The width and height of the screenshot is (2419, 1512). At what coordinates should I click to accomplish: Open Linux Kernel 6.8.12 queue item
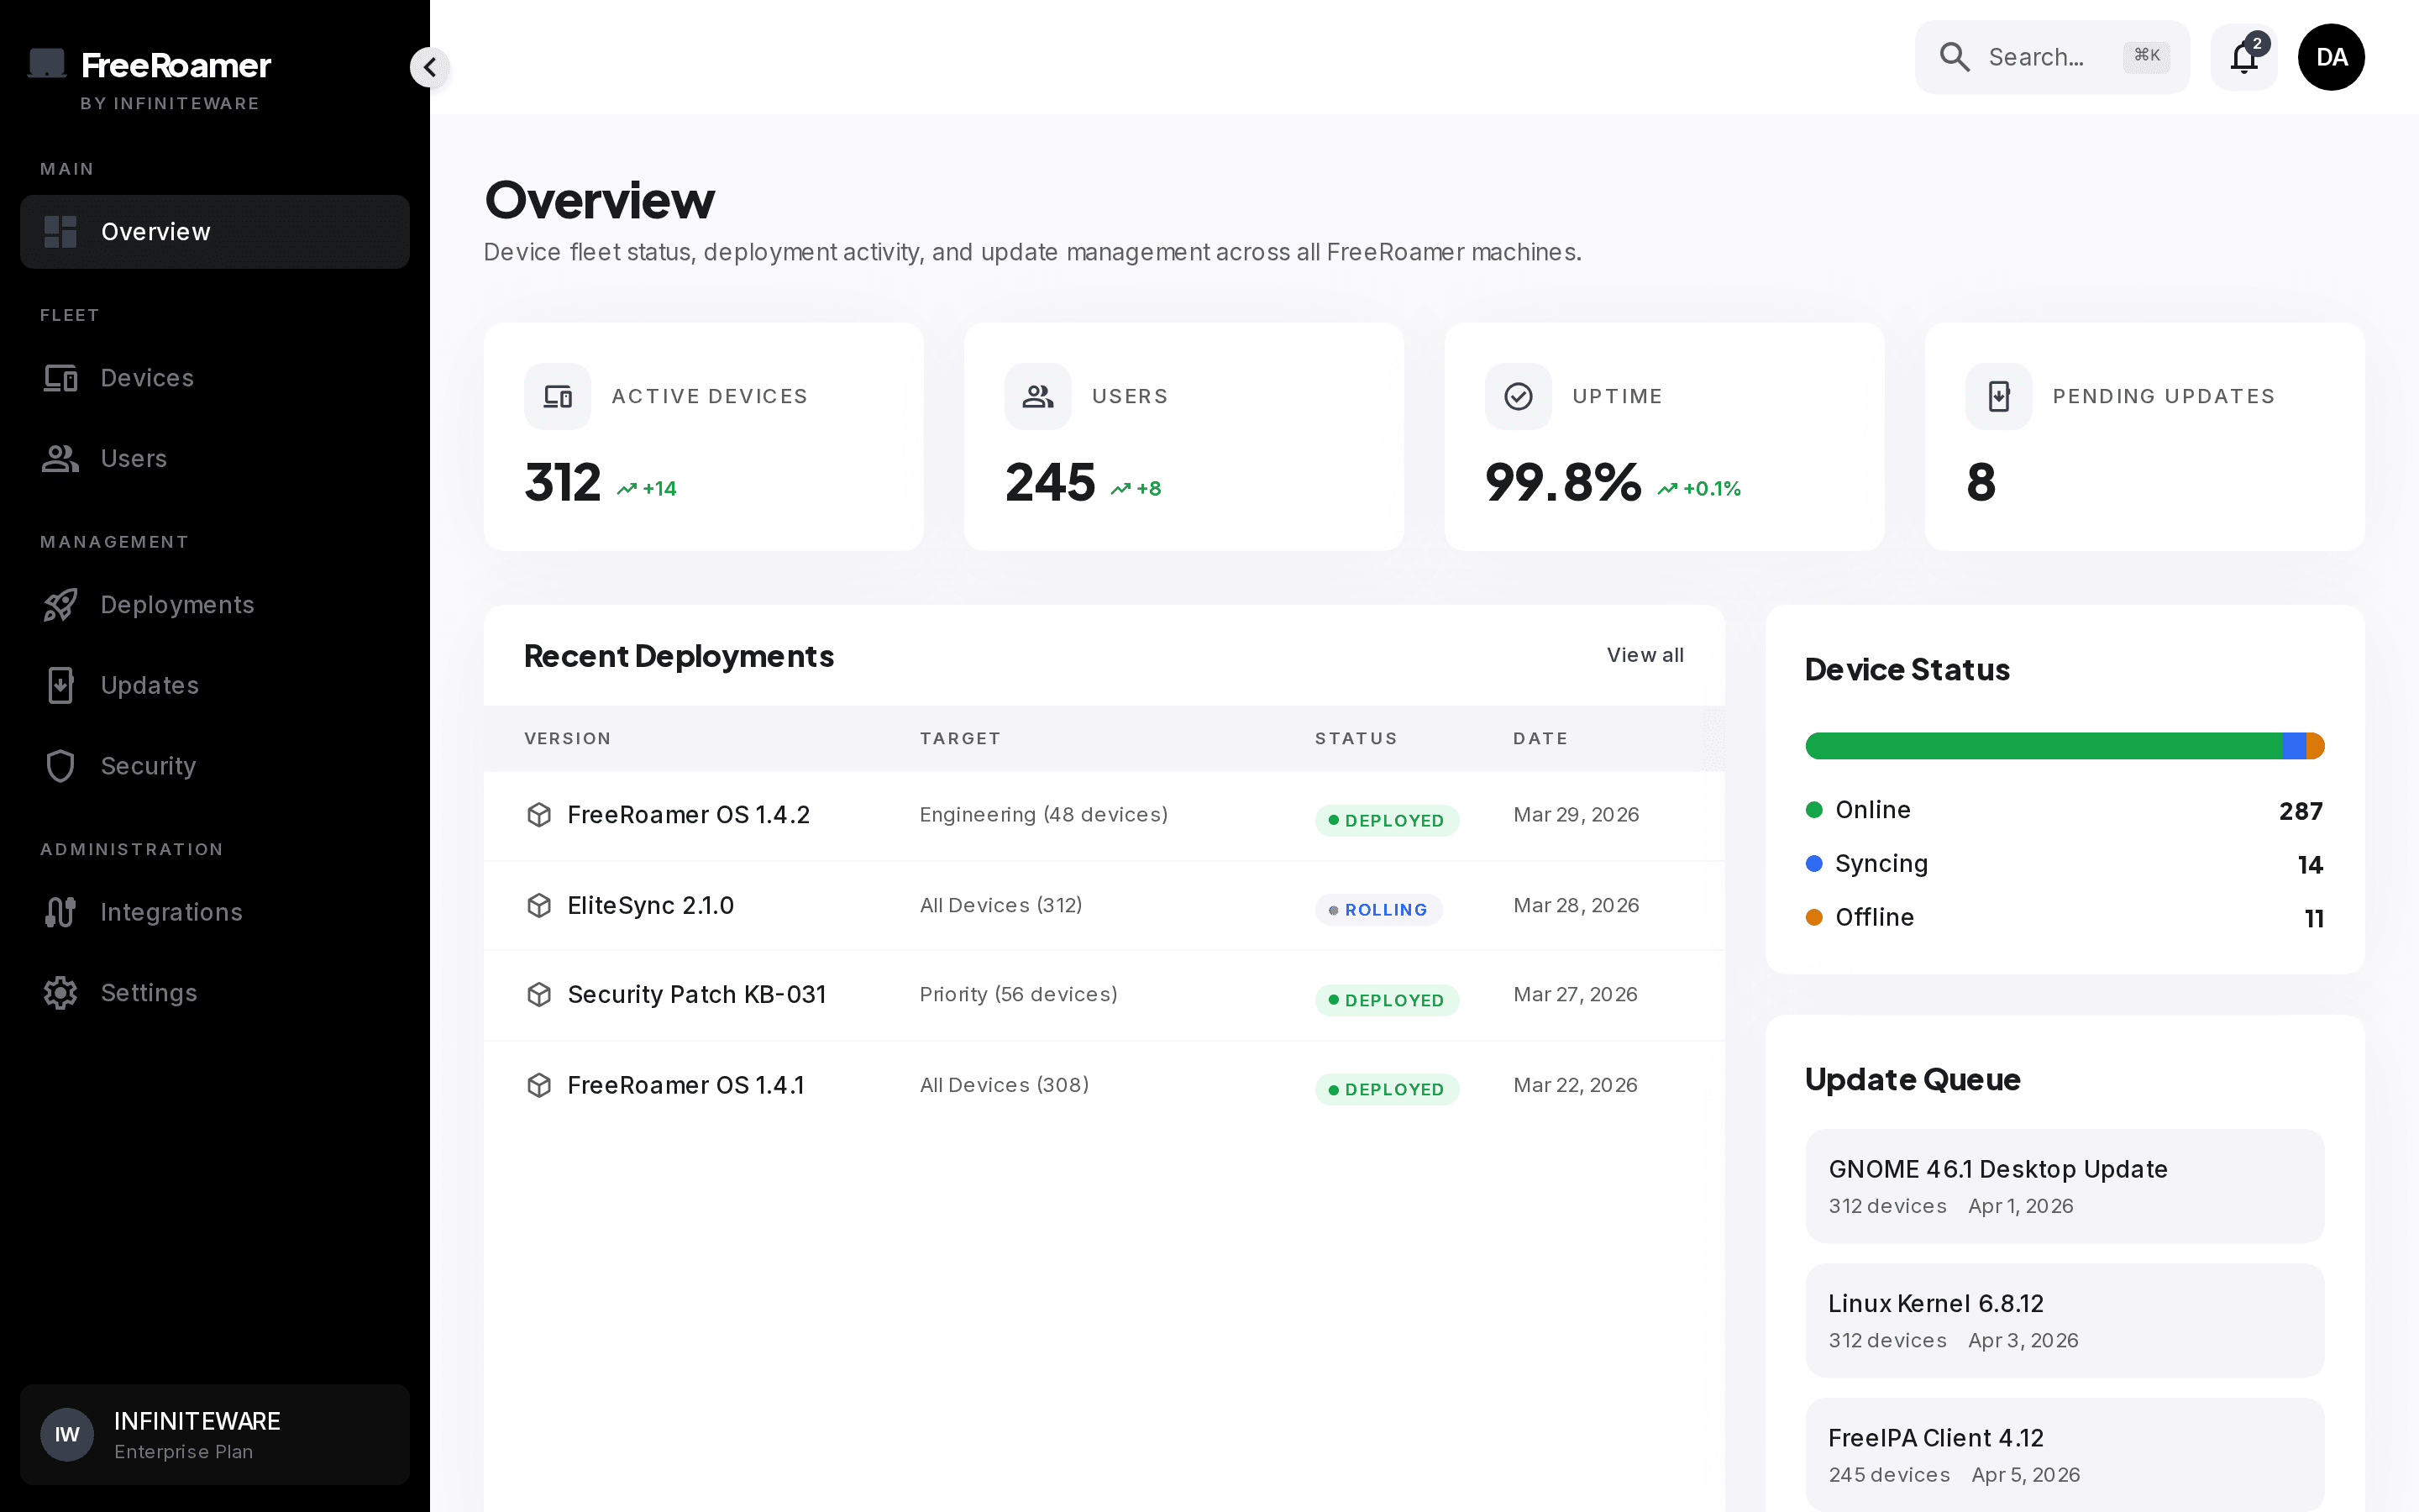[x=2065, y=1320]
